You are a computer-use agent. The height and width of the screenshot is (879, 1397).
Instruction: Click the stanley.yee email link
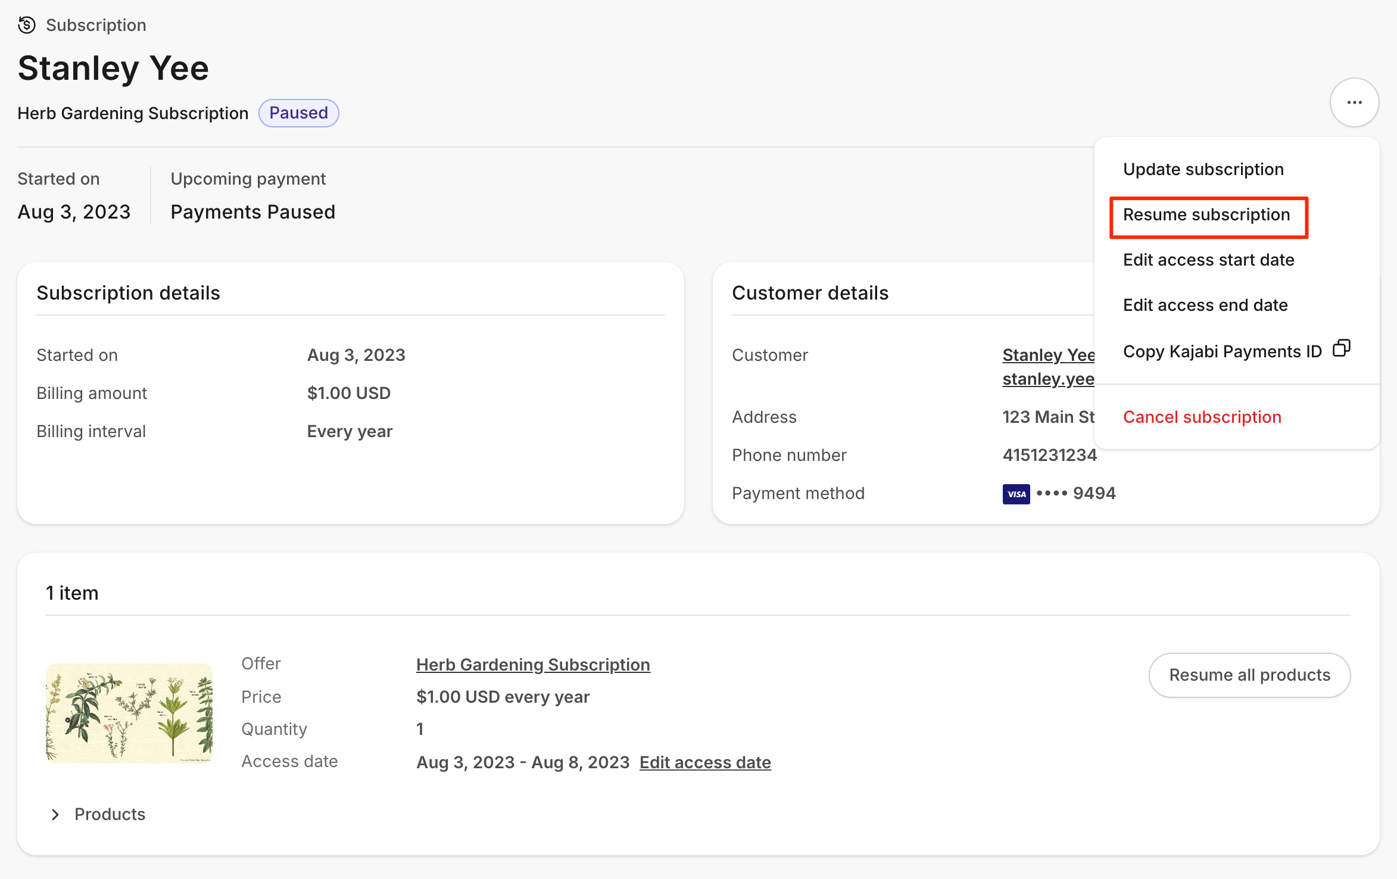(1048, 379)
